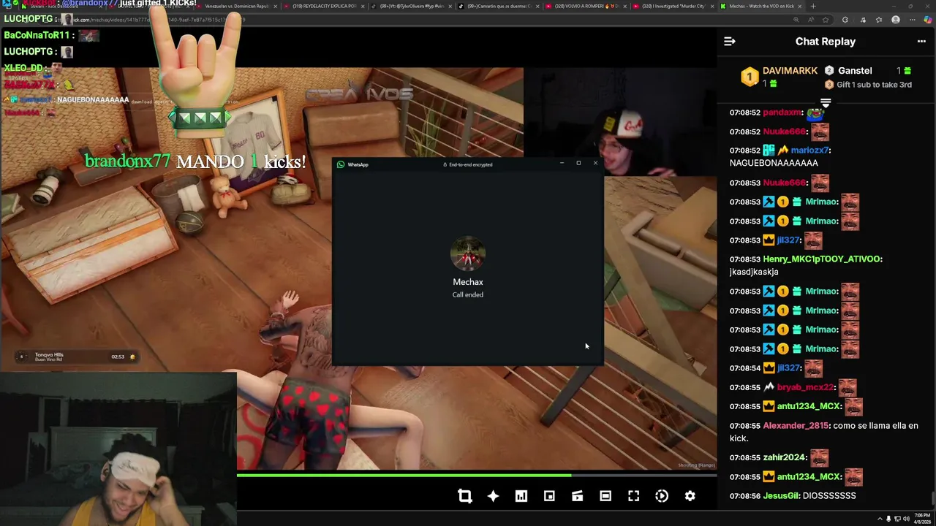Collapse the Chat Replay panel icon
This screenshot has height=526, width=936.
(729, 42)
